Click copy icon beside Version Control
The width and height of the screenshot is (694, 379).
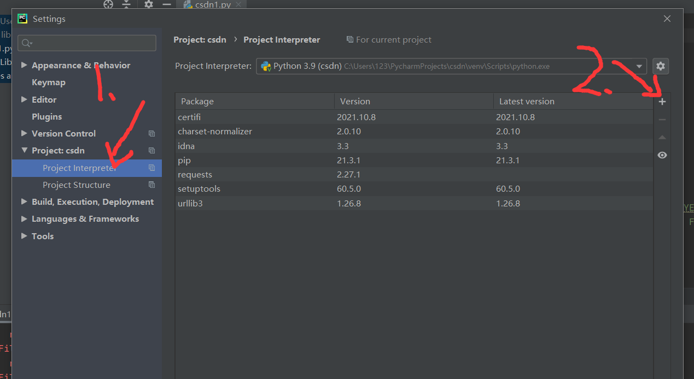coord(151,134)
